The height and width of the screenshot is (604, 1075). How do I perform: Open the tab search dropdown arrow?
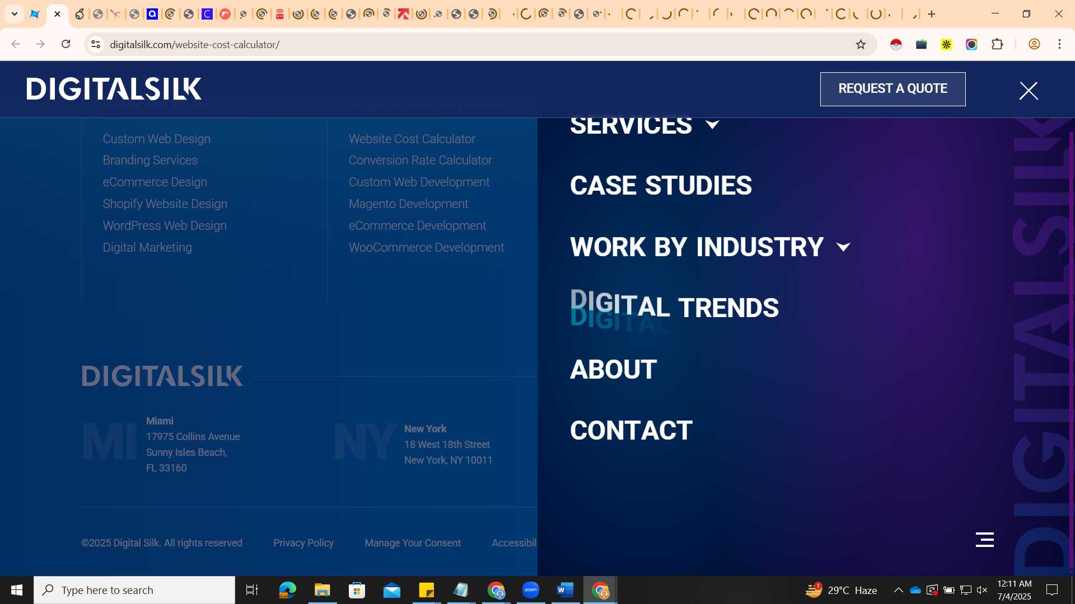[15, 14]
